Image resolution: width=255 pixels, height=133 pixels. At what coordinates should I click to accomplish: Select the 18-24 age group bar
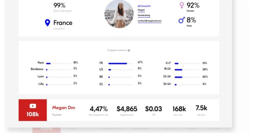tap(187, 70)
